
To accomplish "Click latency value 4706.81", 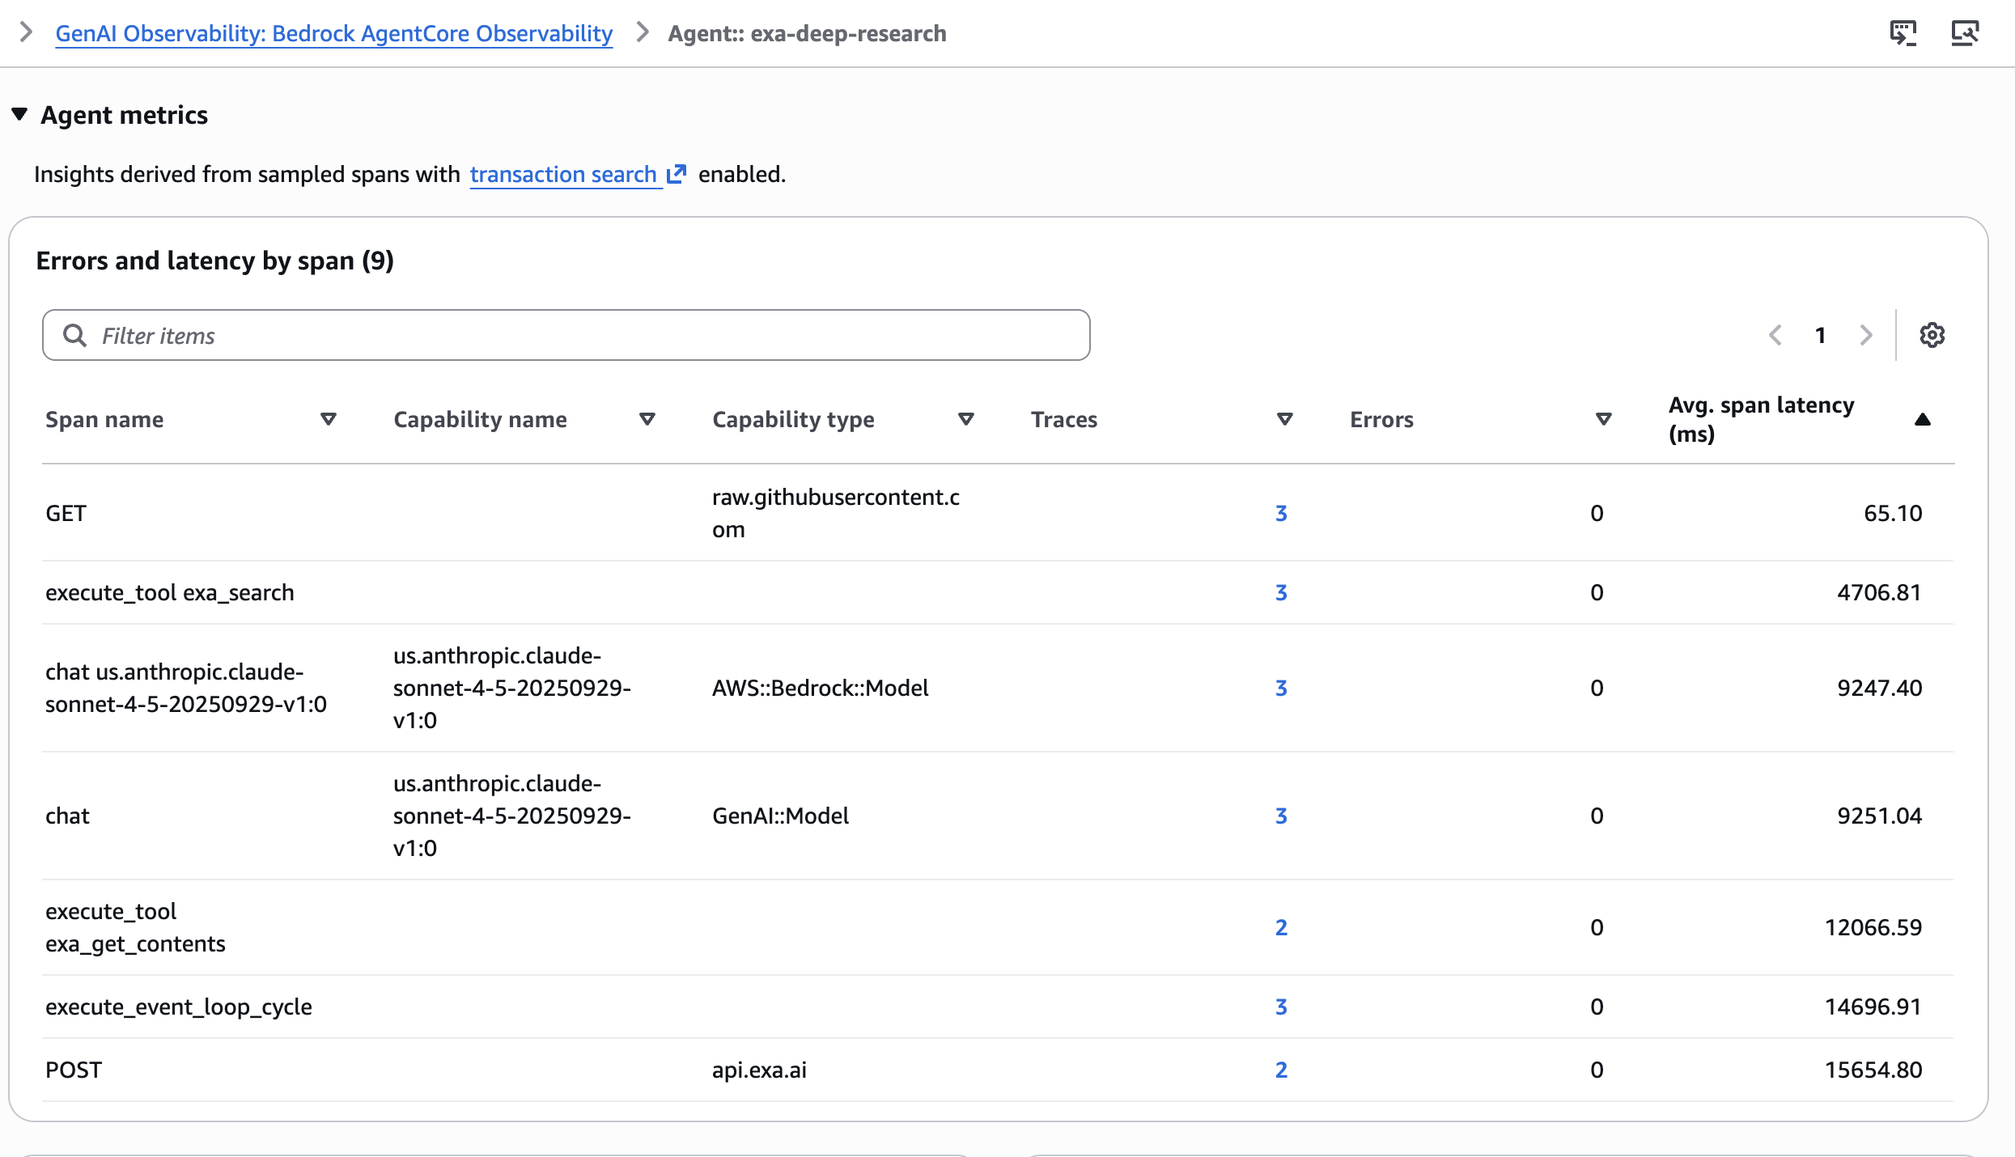I will tap(1879, 592).
